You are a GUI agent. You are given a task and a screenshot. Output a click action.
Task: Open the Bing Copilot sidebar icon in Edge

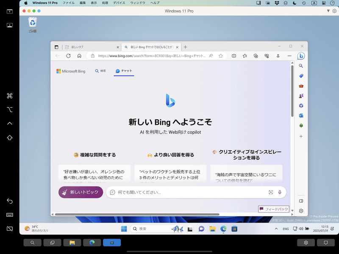tap(301, 56)
